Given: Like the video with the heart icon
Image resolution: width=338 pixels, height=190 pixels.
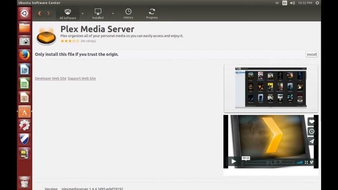Looking at the screenshot, I should point(312,122).
